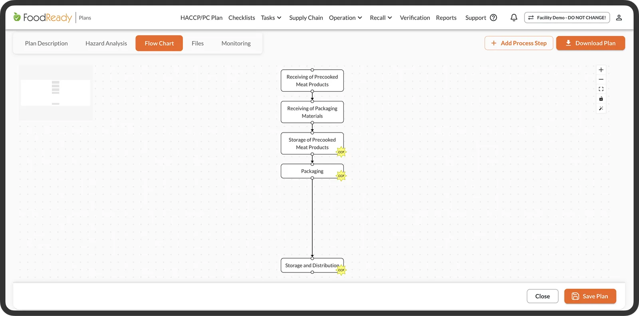Click the Plans label beside the logo
Screen dimensions: 639x316
point(85,18)
